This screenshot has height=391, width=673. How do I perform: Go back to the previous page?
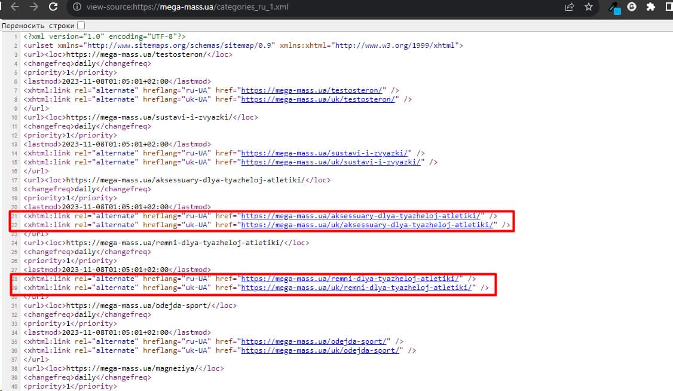click(x=15, y=7)
